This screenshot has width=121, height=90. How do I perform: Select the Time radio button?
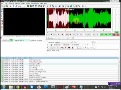pos(85,48)
